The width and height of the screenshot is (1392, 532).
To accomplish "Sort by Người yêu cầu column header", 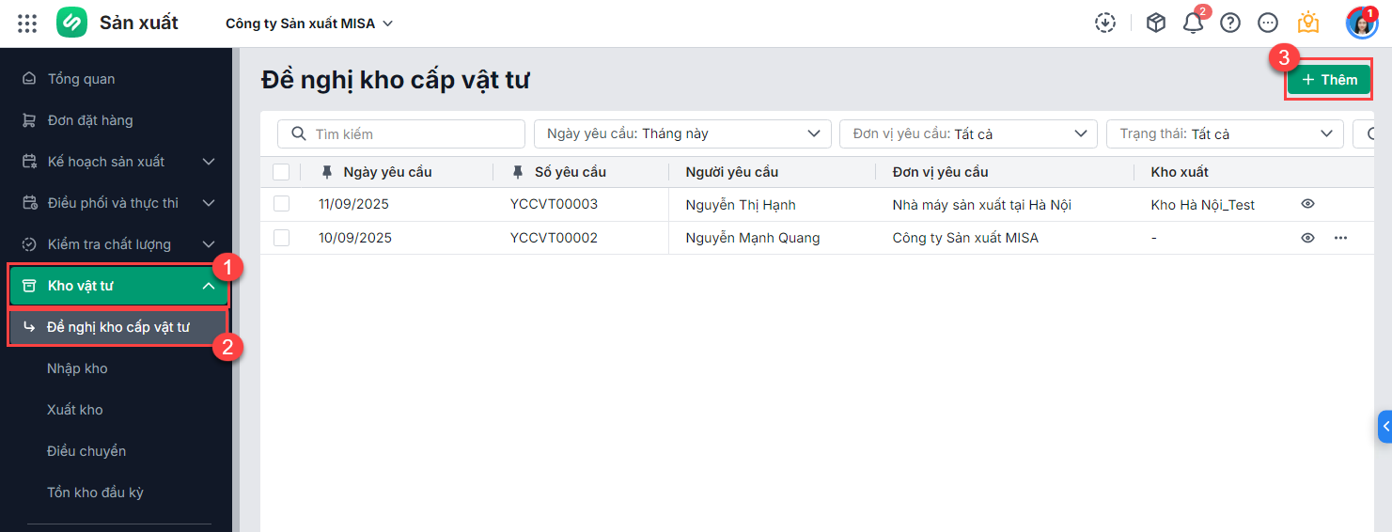I will tap(732, 172).
